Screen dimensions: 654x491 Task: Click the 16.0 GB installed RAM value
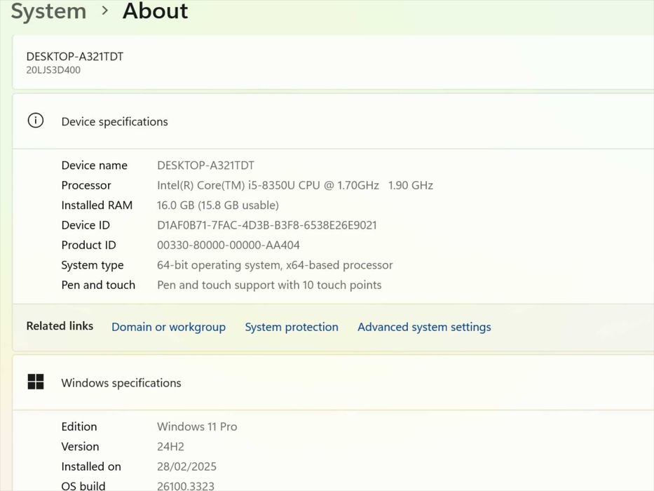[x=217, y=206]
